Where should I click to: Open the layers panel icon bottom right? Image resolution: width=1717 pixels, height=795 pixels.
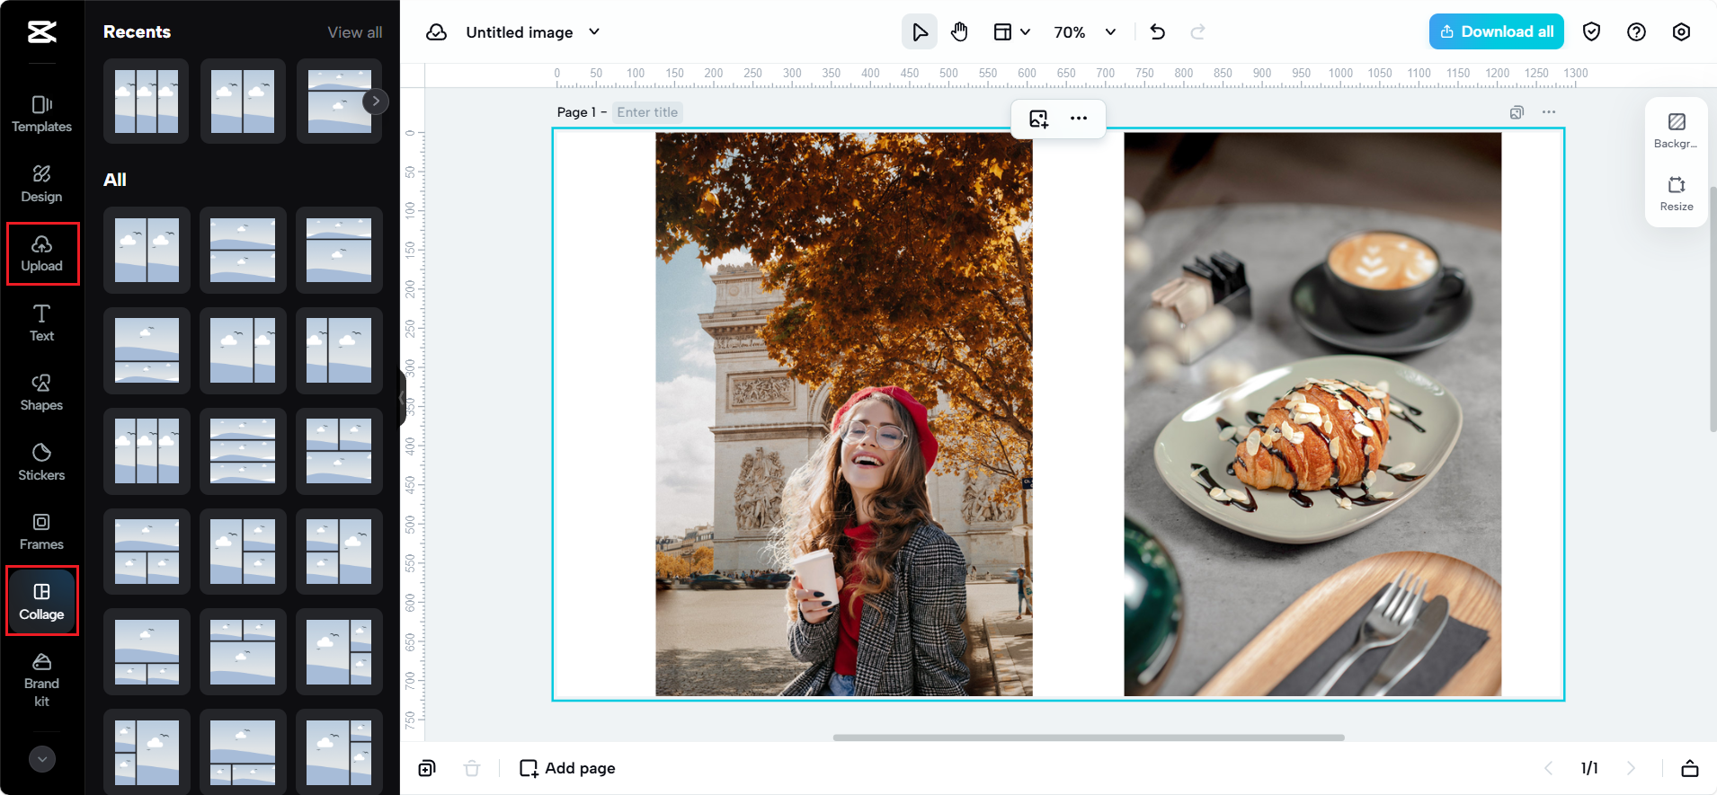tap(1689, 768)
